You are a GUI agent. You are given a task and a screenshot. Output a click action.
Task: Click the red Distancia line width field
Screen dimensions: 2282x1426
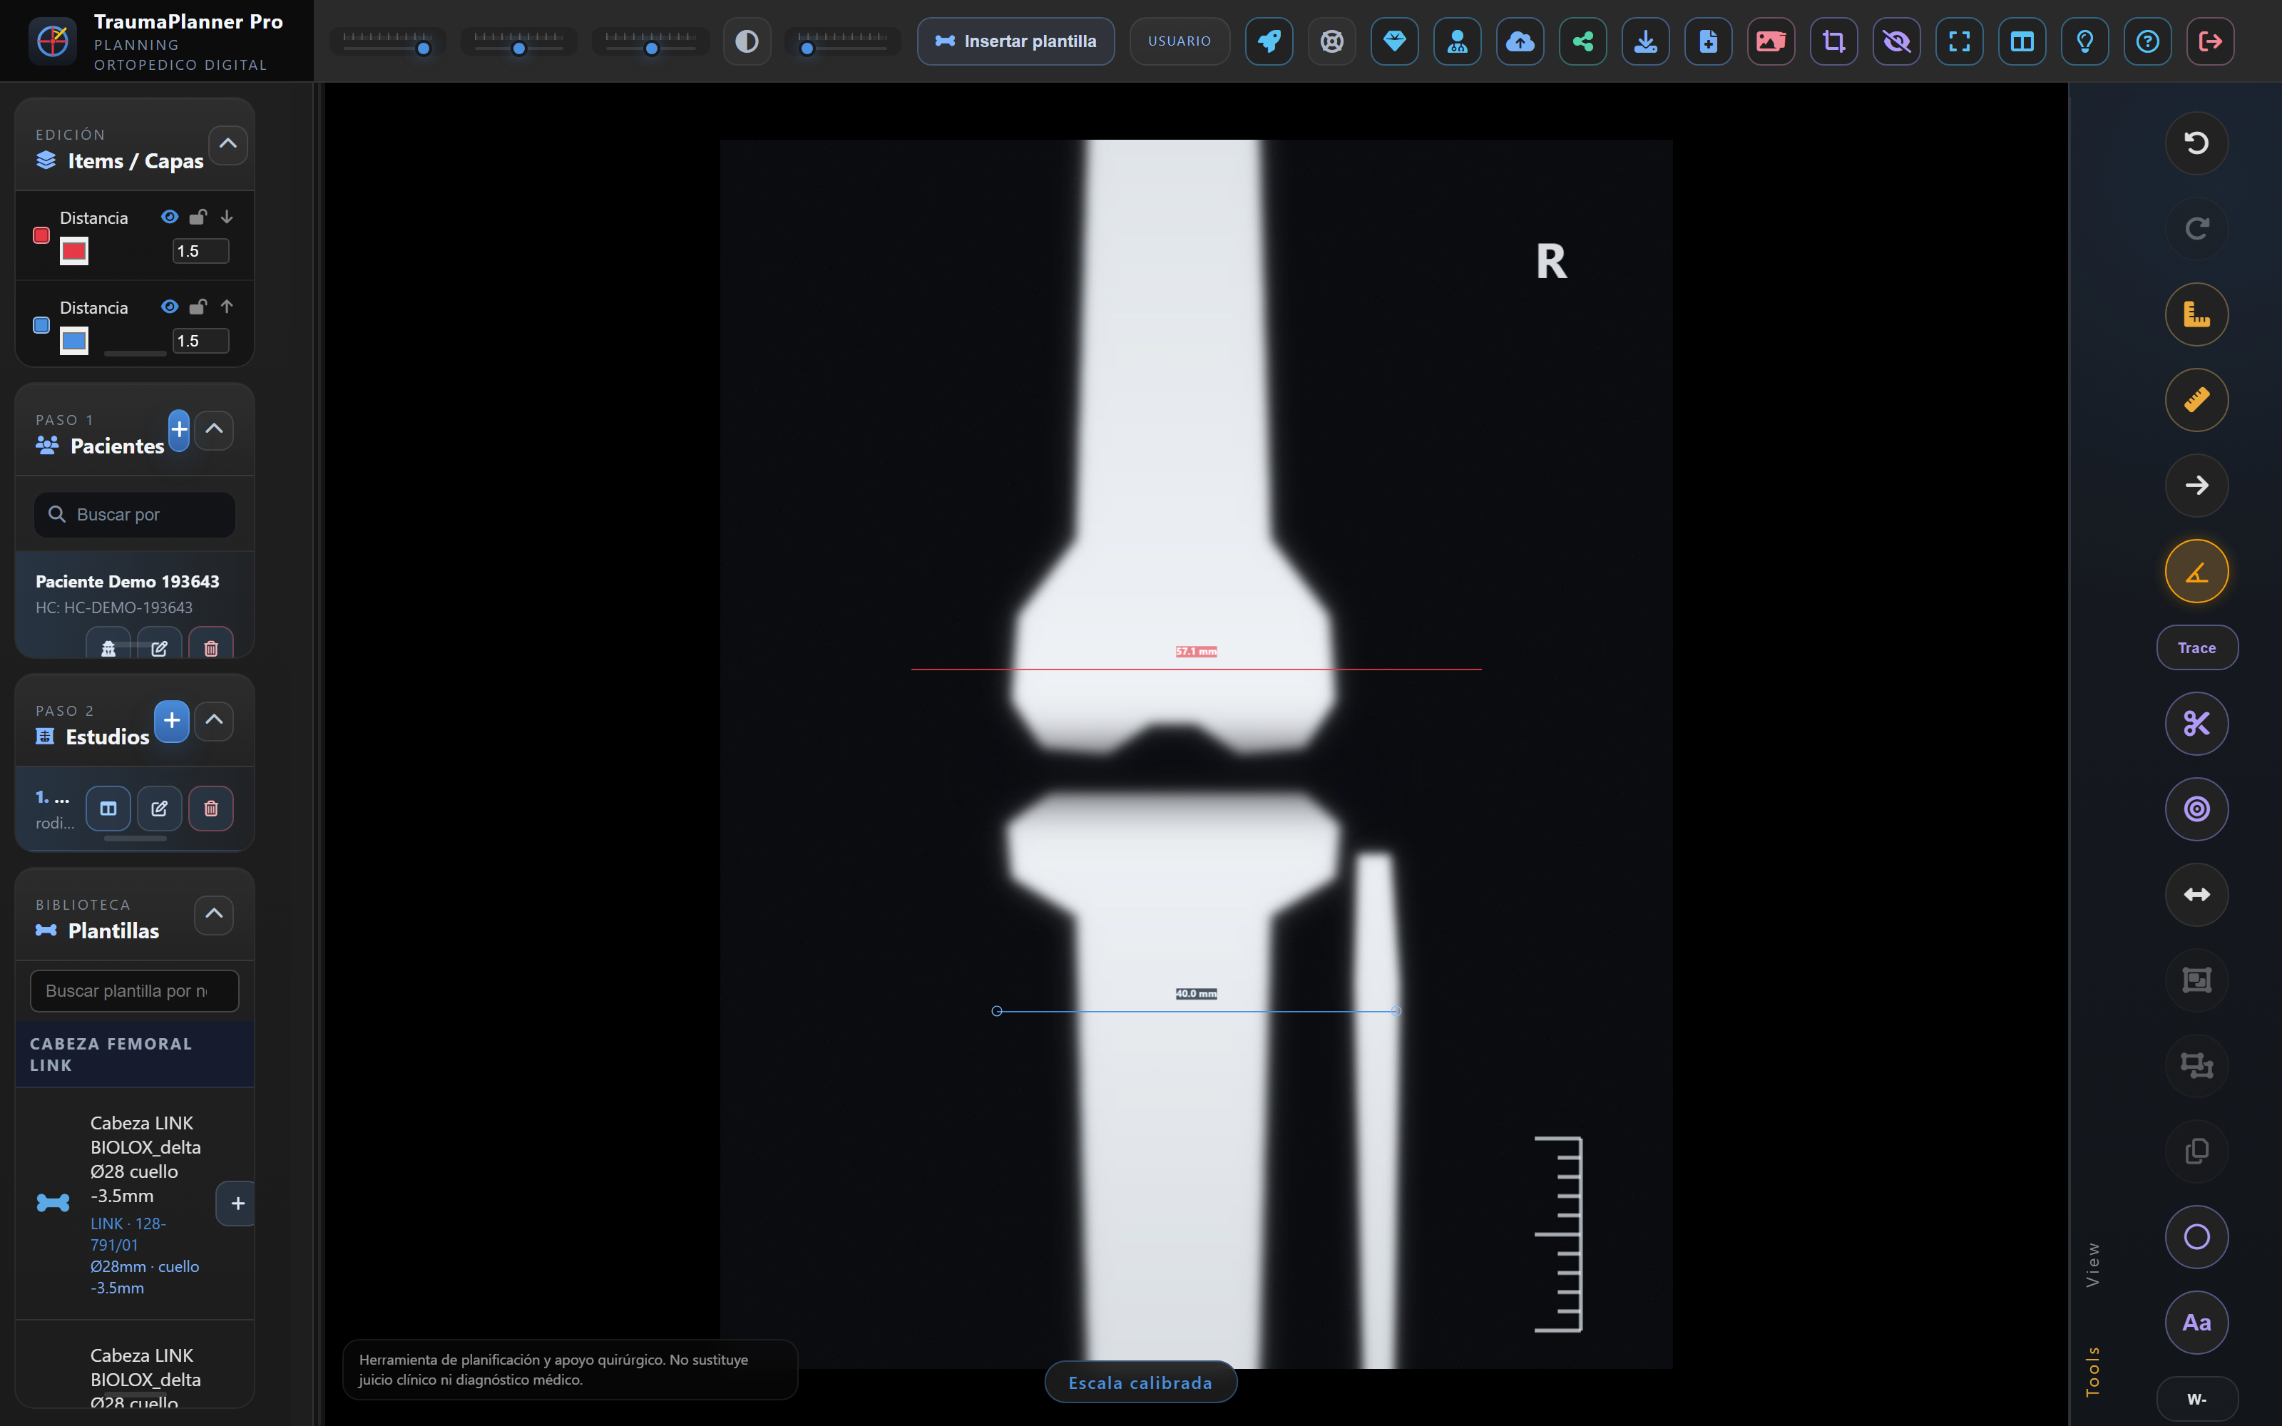click(x=201, y=251)
